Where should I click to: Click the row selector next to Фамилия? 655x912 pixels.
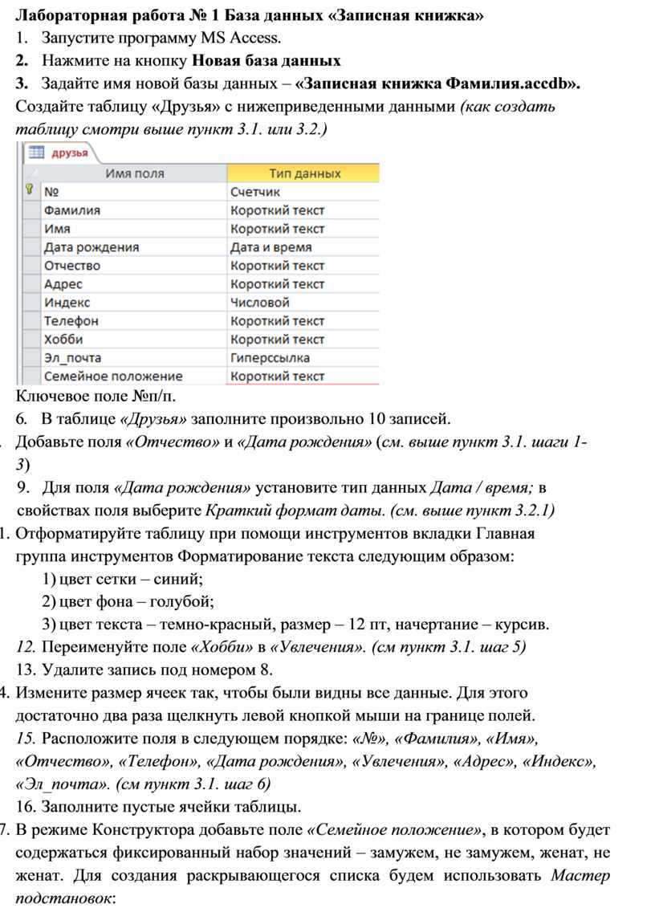pos(31,210)
